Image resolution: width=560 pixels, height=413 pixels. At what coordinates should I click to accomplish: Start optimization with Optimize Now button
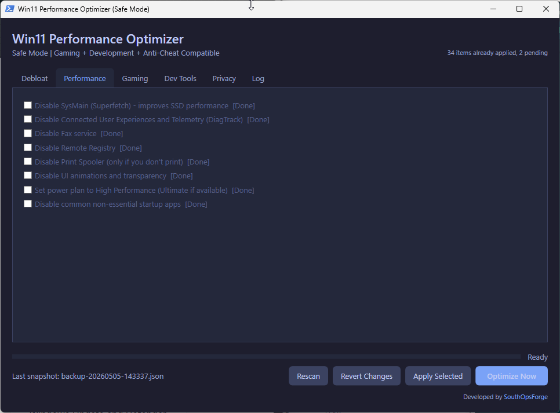(x=511, y=376)
